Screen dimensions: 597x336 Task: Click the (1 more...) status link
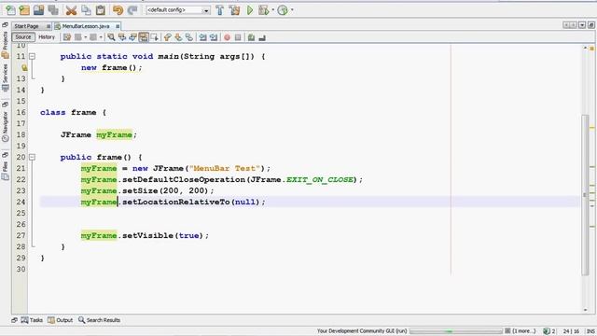coord(524,331)
